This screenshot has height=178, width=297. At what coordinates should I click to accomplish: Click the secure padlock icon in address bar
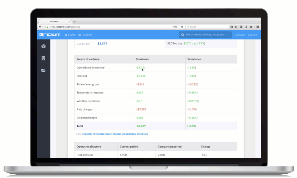click(x=47, y=27)
